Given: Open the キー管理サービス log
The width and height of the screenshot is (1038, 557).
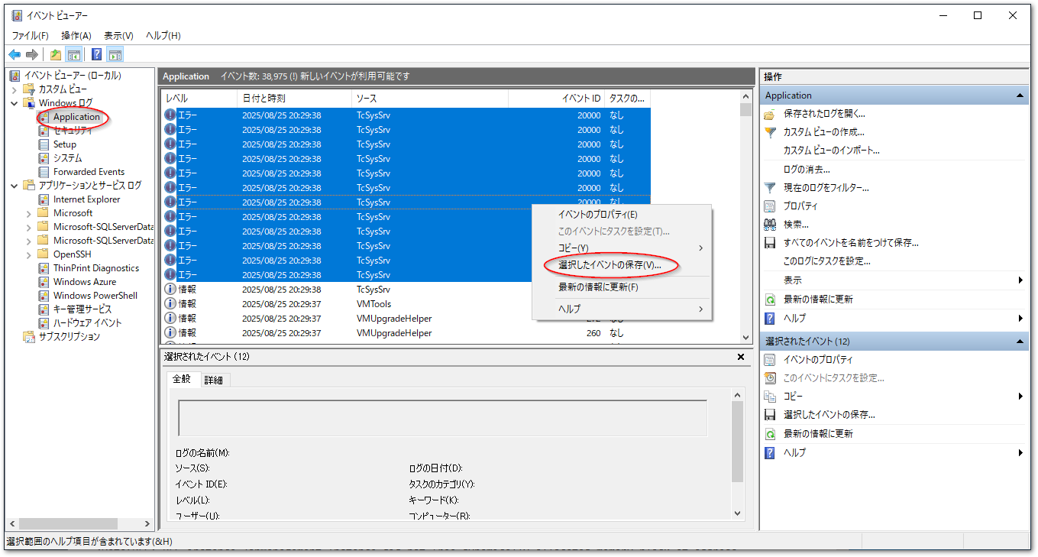Looking at the screenshot, I should click(x=82, y=309).
